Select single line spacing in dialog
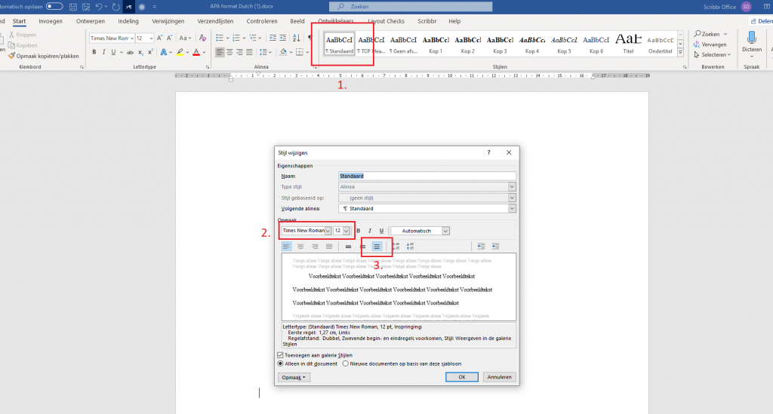773x414 pixels. coord(348,247)
